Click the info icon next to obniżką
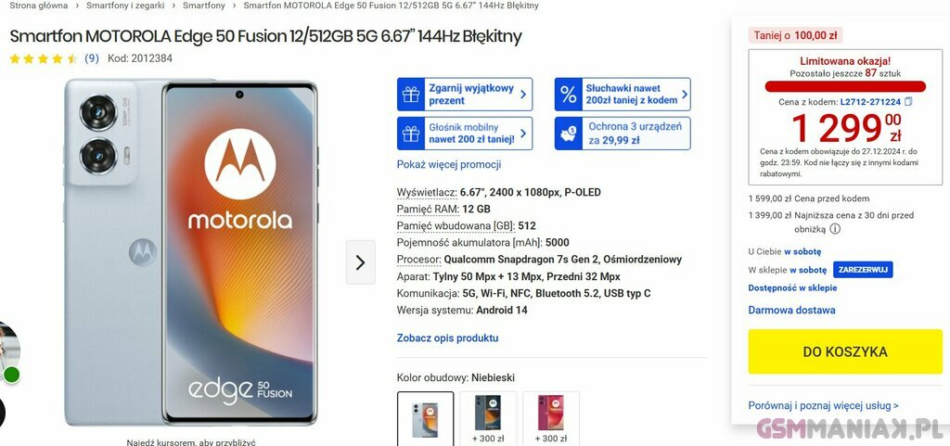 pyautogui.click(x=835, y=229)
